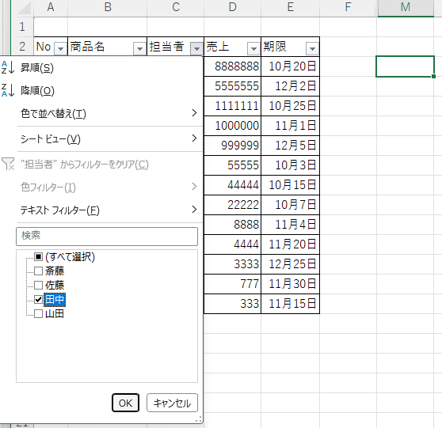Click cell with value 1000000
442x428 pixels.
[232, 126]
